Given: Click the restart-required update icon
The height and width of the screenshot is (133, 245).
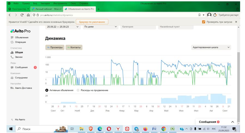Looking at the screenshot, I should 215,15.
